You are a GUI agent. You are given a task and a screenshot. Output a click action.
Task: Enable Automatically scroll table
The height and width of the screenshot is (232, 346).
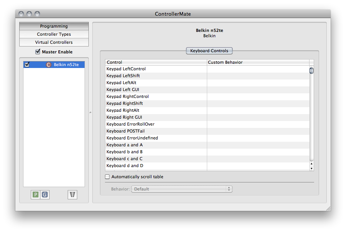point(108,177)
